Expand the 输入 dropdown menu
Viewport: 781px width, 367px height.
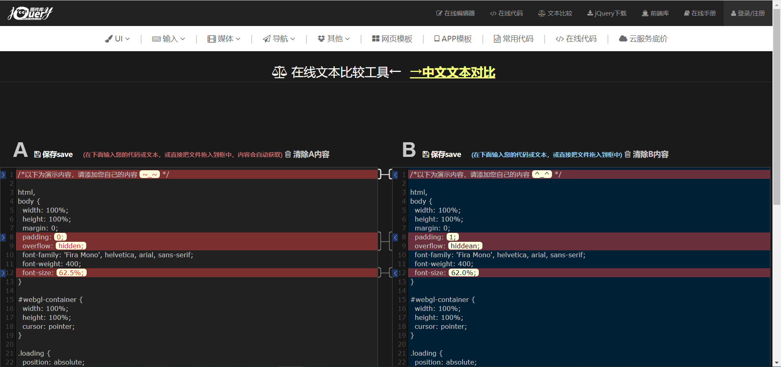(x=169, y=39)
